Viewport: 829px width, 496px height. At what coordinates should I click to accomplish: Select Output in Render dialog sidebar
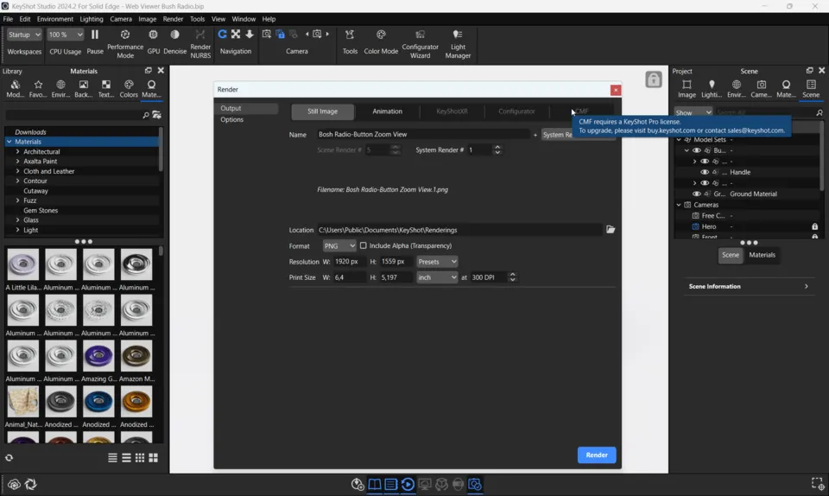[248, 108]
